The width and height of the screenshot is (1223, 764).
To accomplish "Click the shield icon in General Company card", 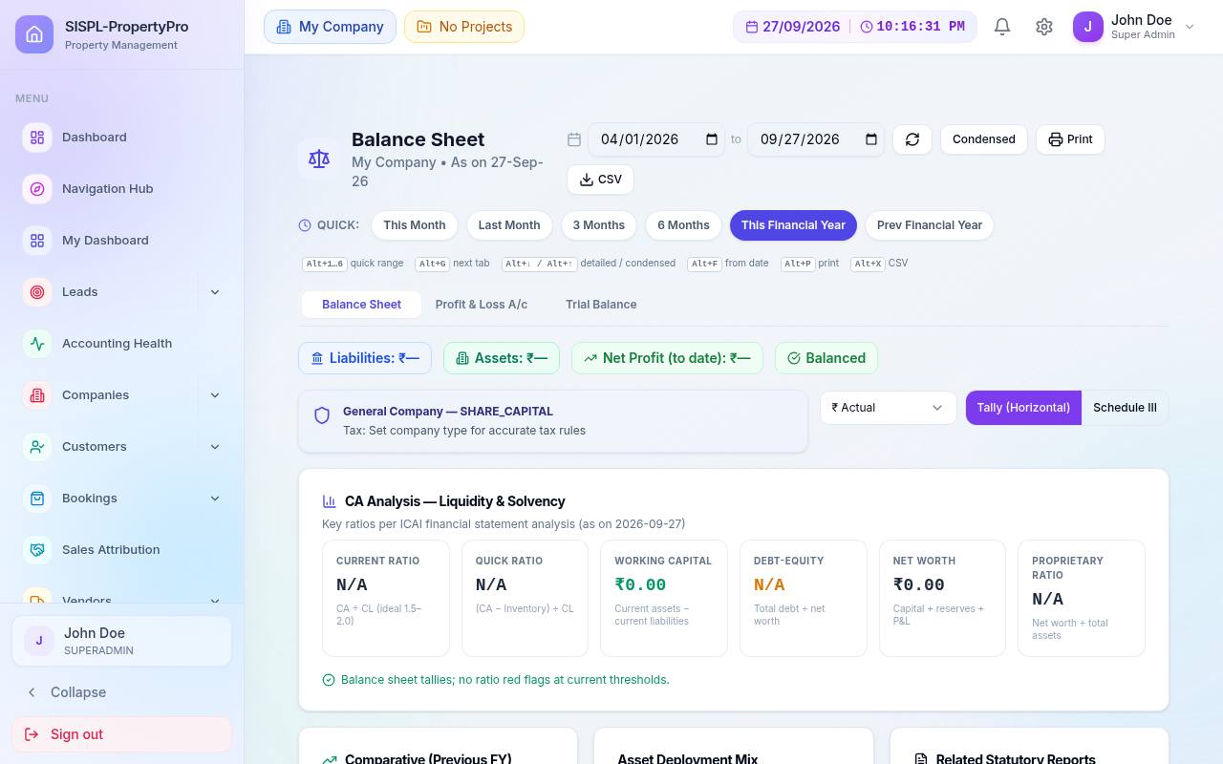I will [322, 415].
